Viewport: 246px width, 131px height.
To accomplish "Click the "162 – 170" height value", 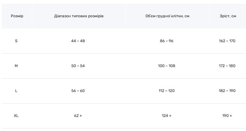I will (226, 41).
